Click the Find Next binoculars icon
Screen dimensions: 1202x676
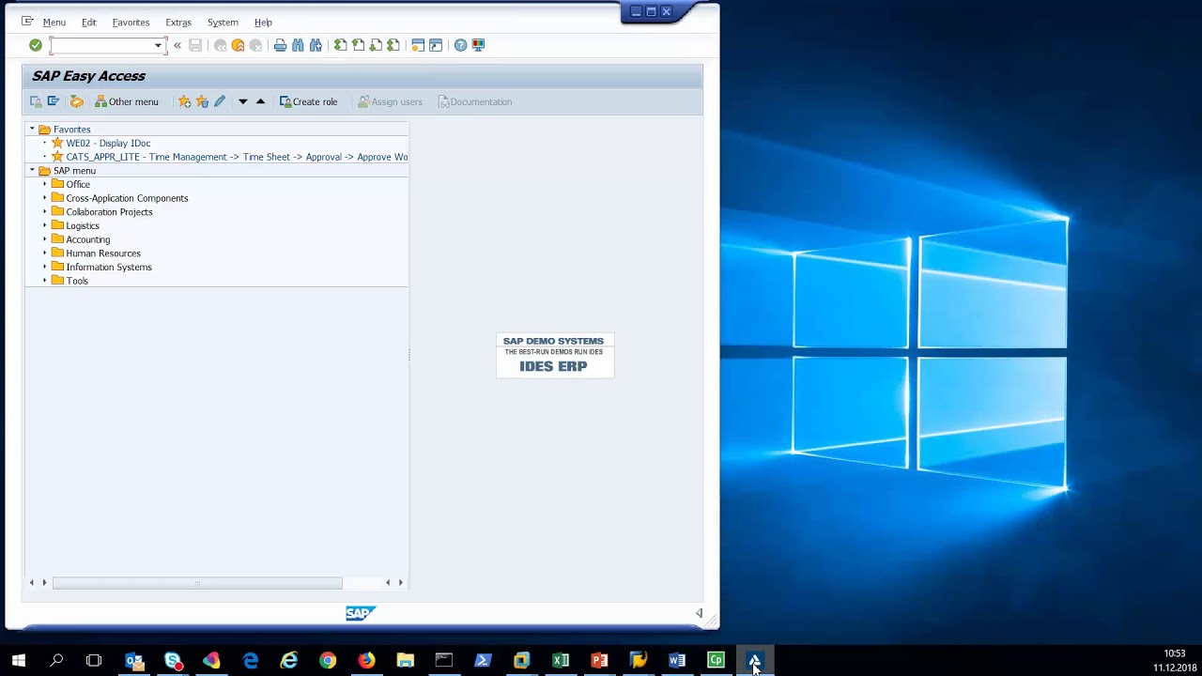[x=316, y=45]
